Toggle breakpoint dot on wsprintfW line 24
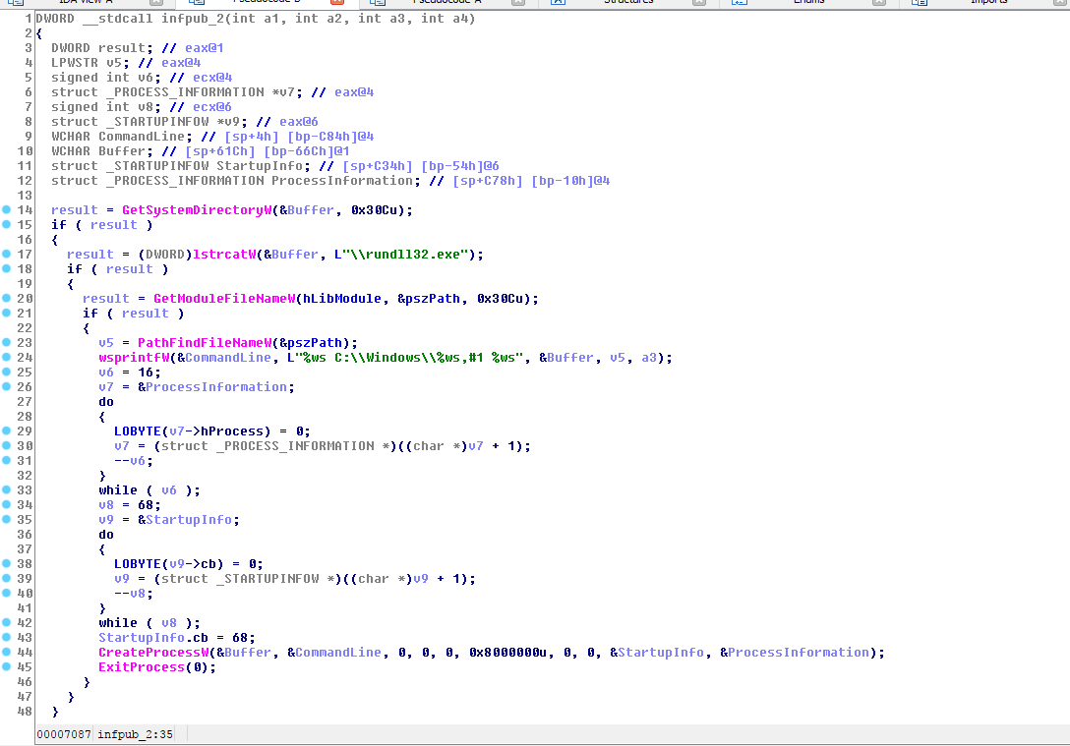This screenshot has height=746, width=1070. pos(8,358)
